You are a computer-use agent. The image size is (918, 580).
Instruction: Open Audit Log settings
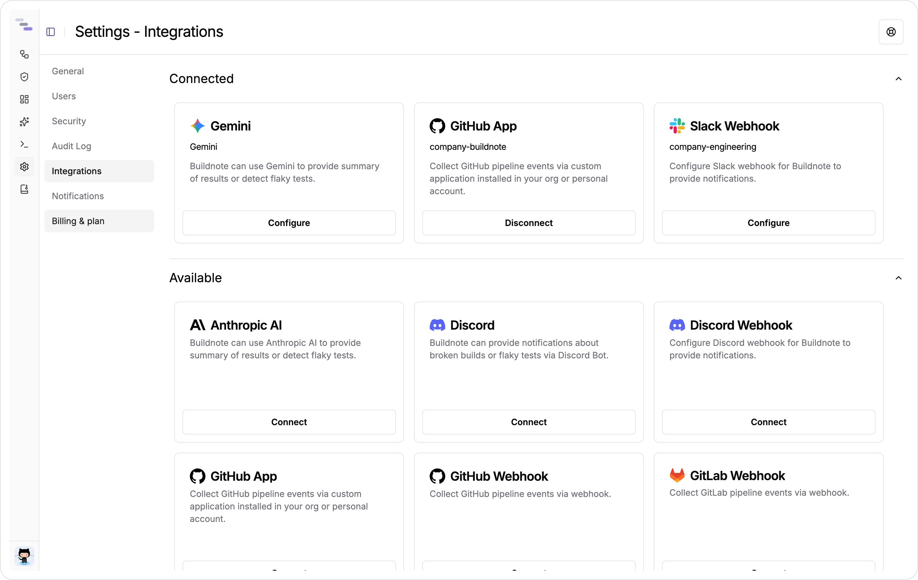click(99, 146)
